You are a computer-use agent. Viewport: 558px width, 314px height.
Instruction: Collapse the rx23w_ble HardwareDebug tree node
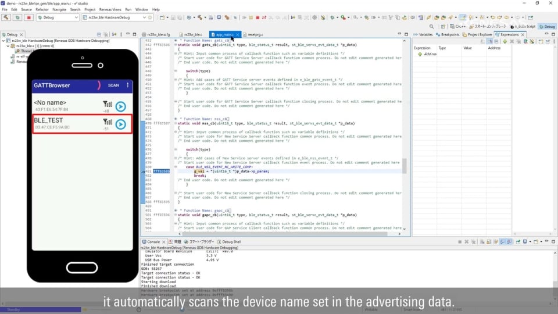pos(3,40)
